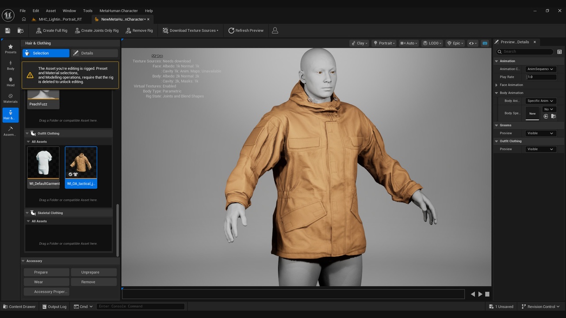Open the AnimSequence controller dropdown
Screen dimensions: 566x318
click(x=540, y=69)
